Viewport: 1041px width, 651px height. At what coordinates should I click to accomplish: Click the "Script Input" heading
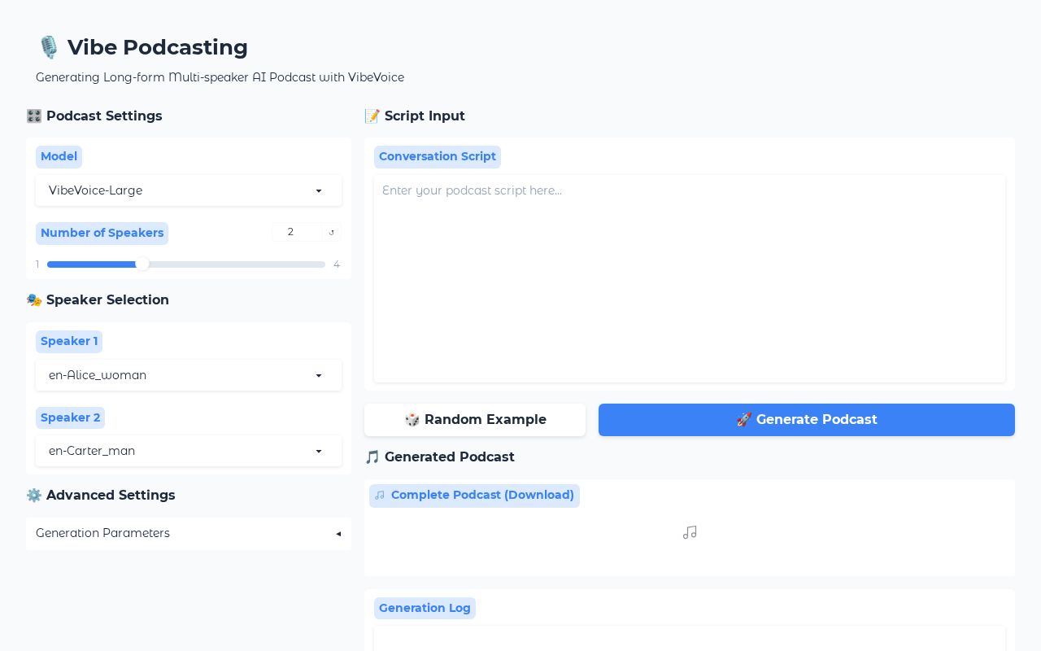(415, 116)
